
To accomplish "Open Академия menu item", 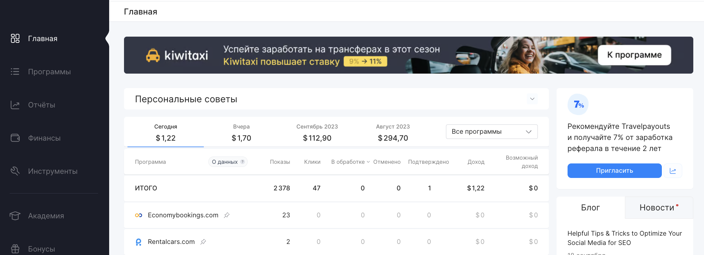I will (46, 216).
